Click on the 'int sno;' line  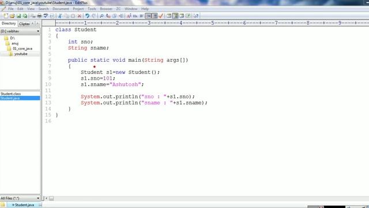coord(80,42)
